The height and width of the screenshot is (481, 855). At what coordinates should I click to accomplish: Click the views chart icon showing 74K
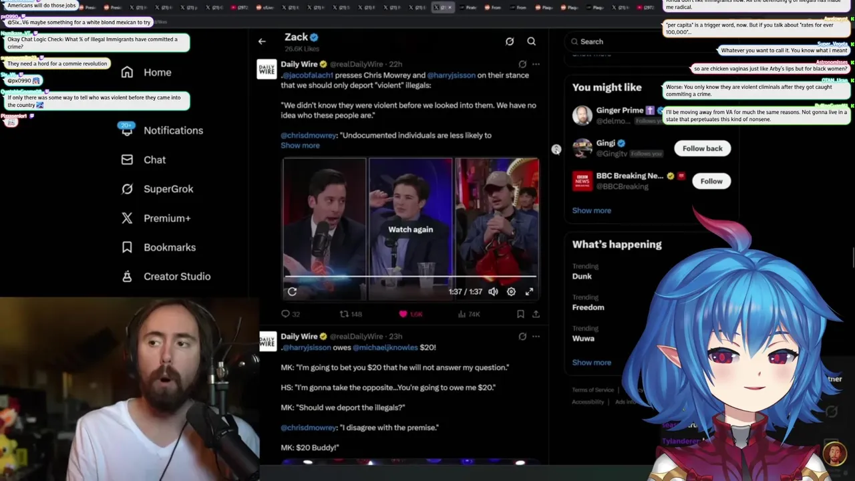coord(462,314)
